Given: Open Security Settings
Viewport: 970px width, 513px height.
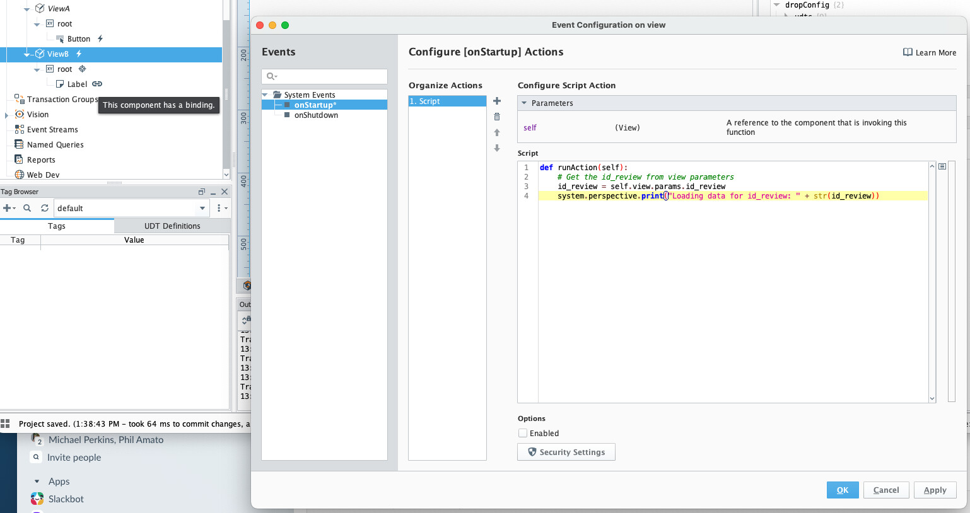Looking at the screenshot, I should [566, 452].
